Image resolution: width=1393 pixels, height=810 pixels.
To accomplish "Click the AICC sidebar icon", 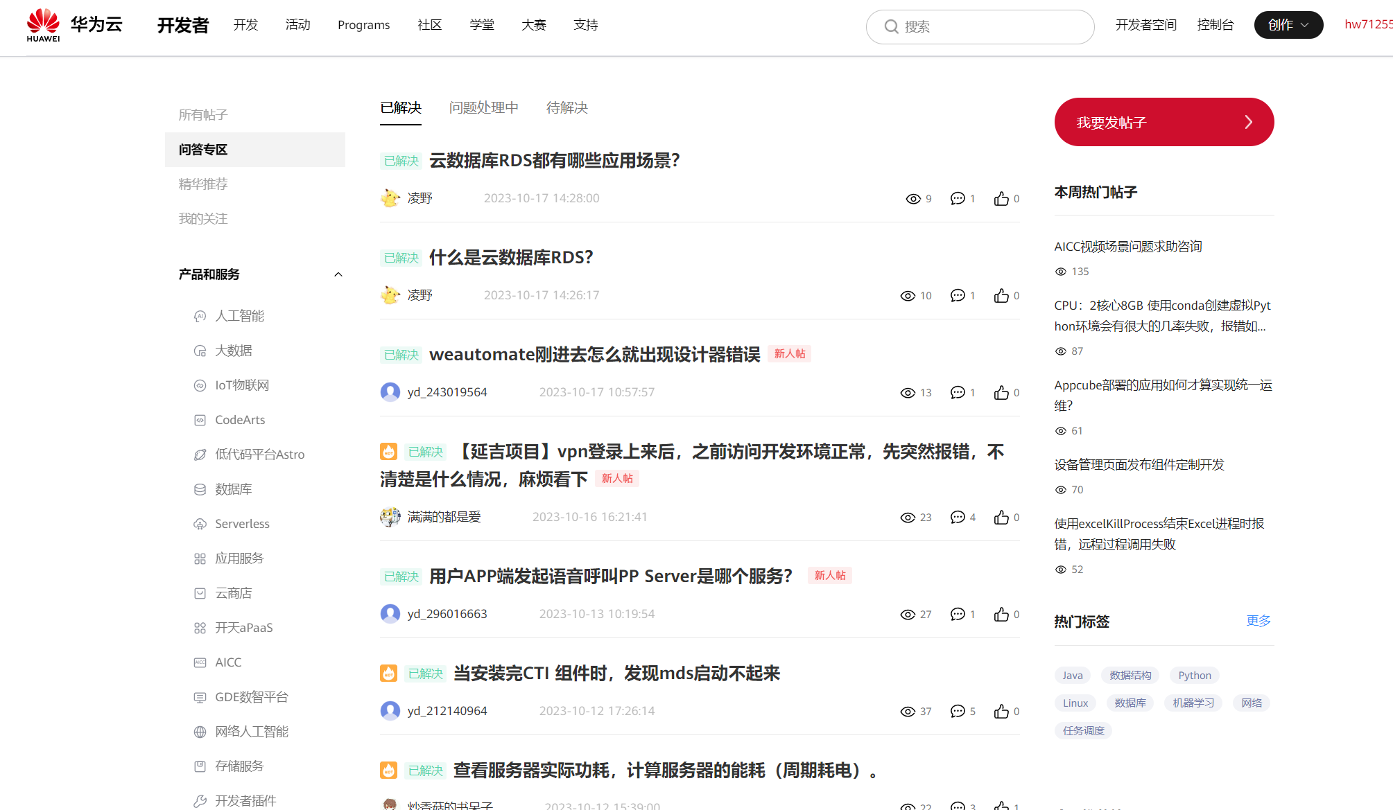I will [x=200, y=662].
